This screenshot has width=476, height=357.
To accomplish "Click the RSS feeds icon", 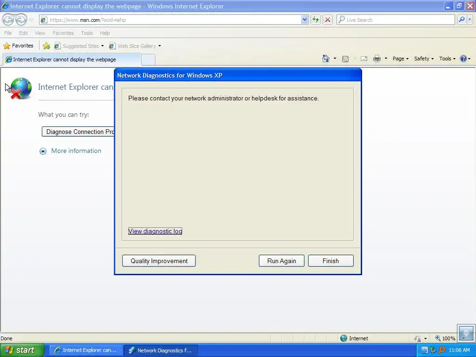I will tap(345, 59).
